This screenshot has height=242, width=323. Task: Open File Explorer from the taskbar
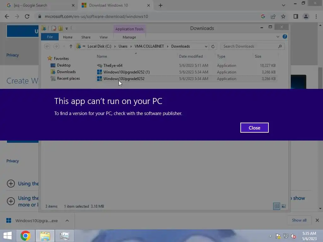(x=45, y=236)
